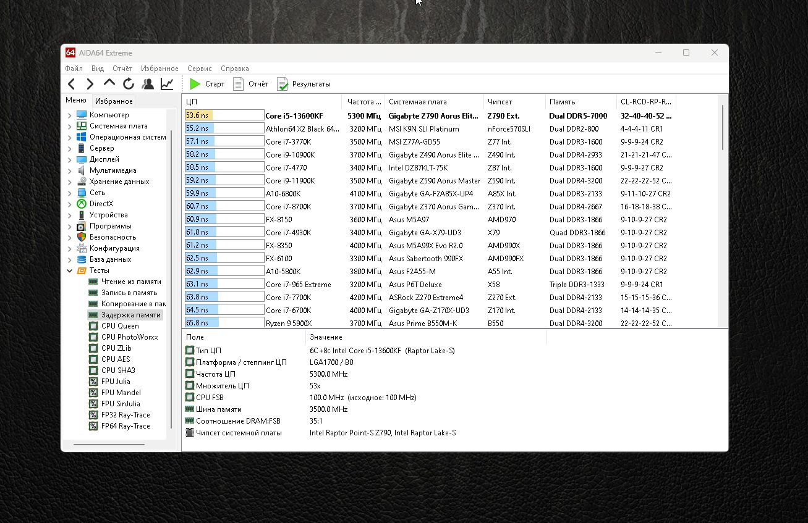Select the Системная плата tree icon

82,126
